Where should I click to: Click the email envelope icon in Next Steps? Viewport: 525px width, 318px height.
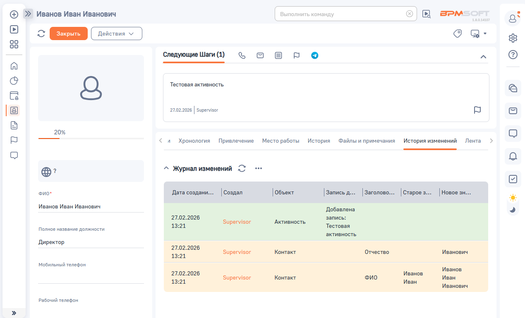pyautogui.click(x=260, y=55)
